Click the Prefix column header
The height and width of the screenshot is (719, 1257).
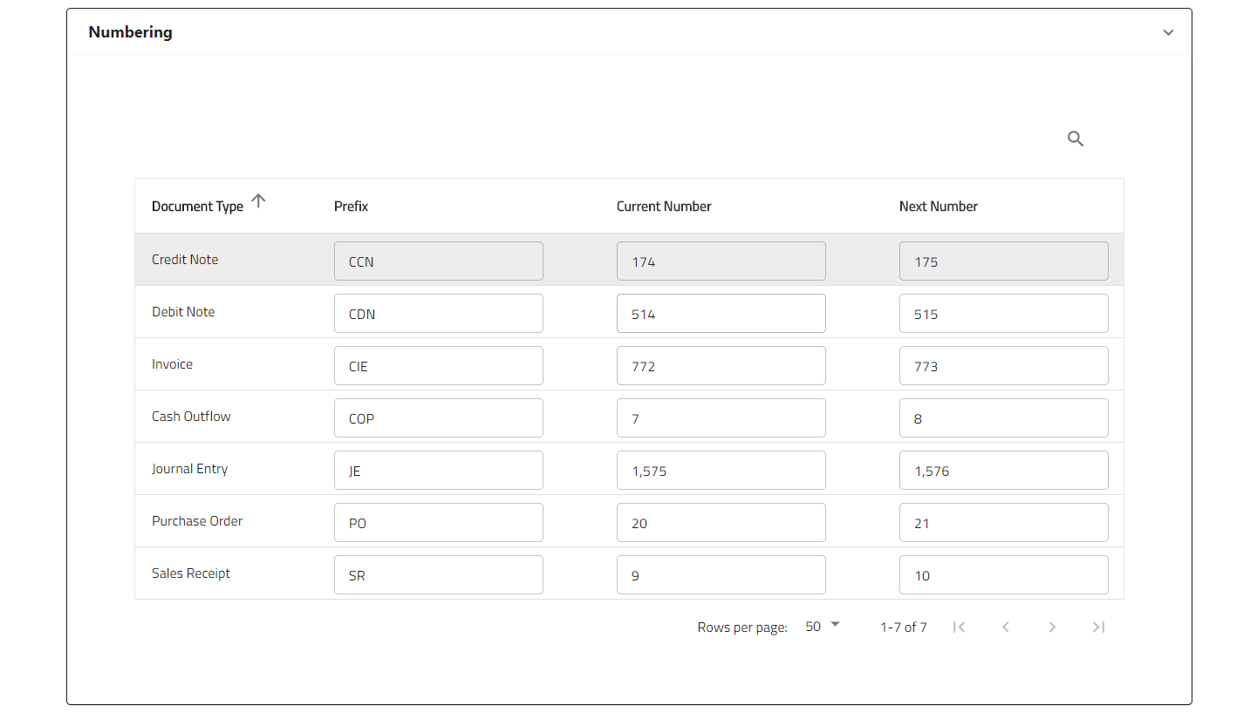tap(351, 207)
